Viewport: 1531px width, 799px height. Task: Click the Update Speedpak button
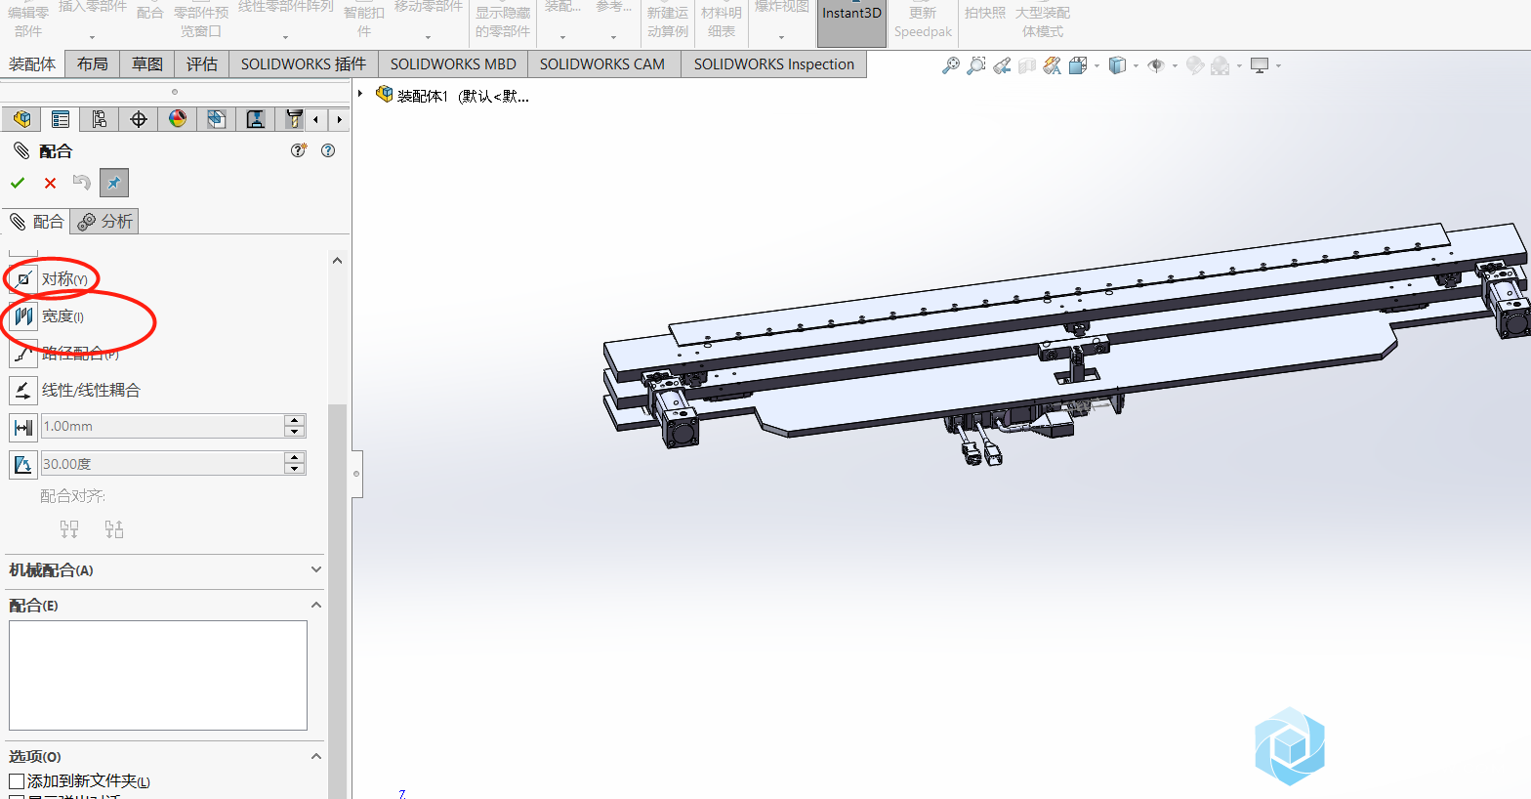coord(923,21)
